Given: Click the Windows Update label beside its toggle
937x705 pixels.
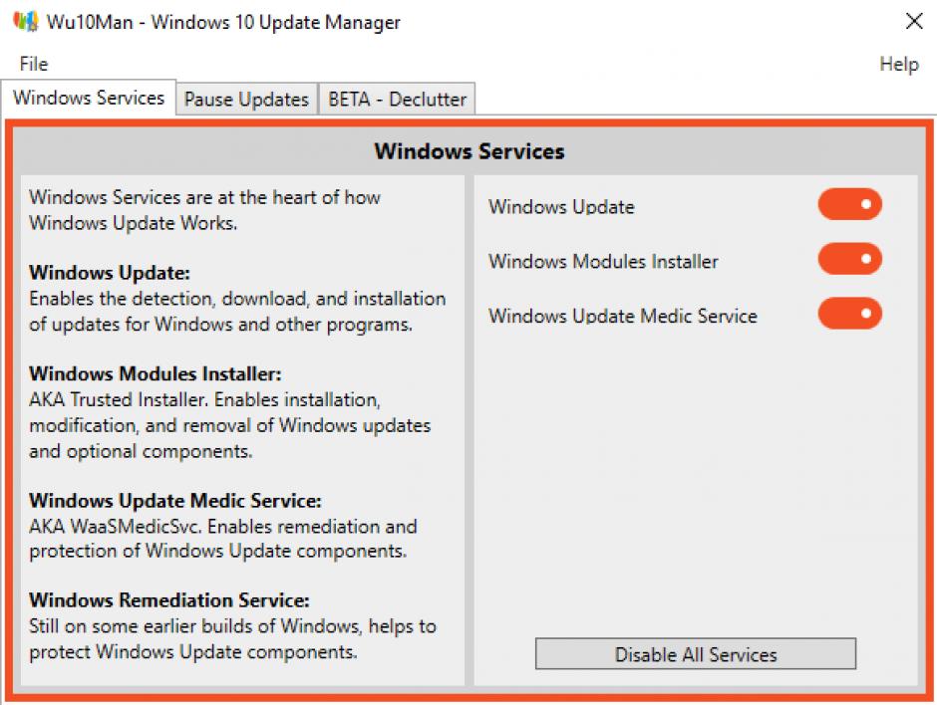Looking at the screenshot, I should pos(561,207).
